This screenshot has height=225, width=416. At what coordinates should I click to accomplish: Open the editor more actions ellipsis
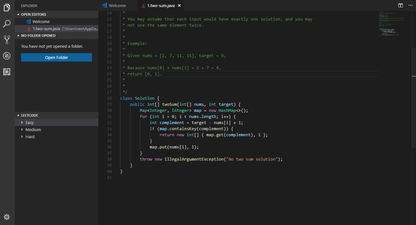click(411, 5)
